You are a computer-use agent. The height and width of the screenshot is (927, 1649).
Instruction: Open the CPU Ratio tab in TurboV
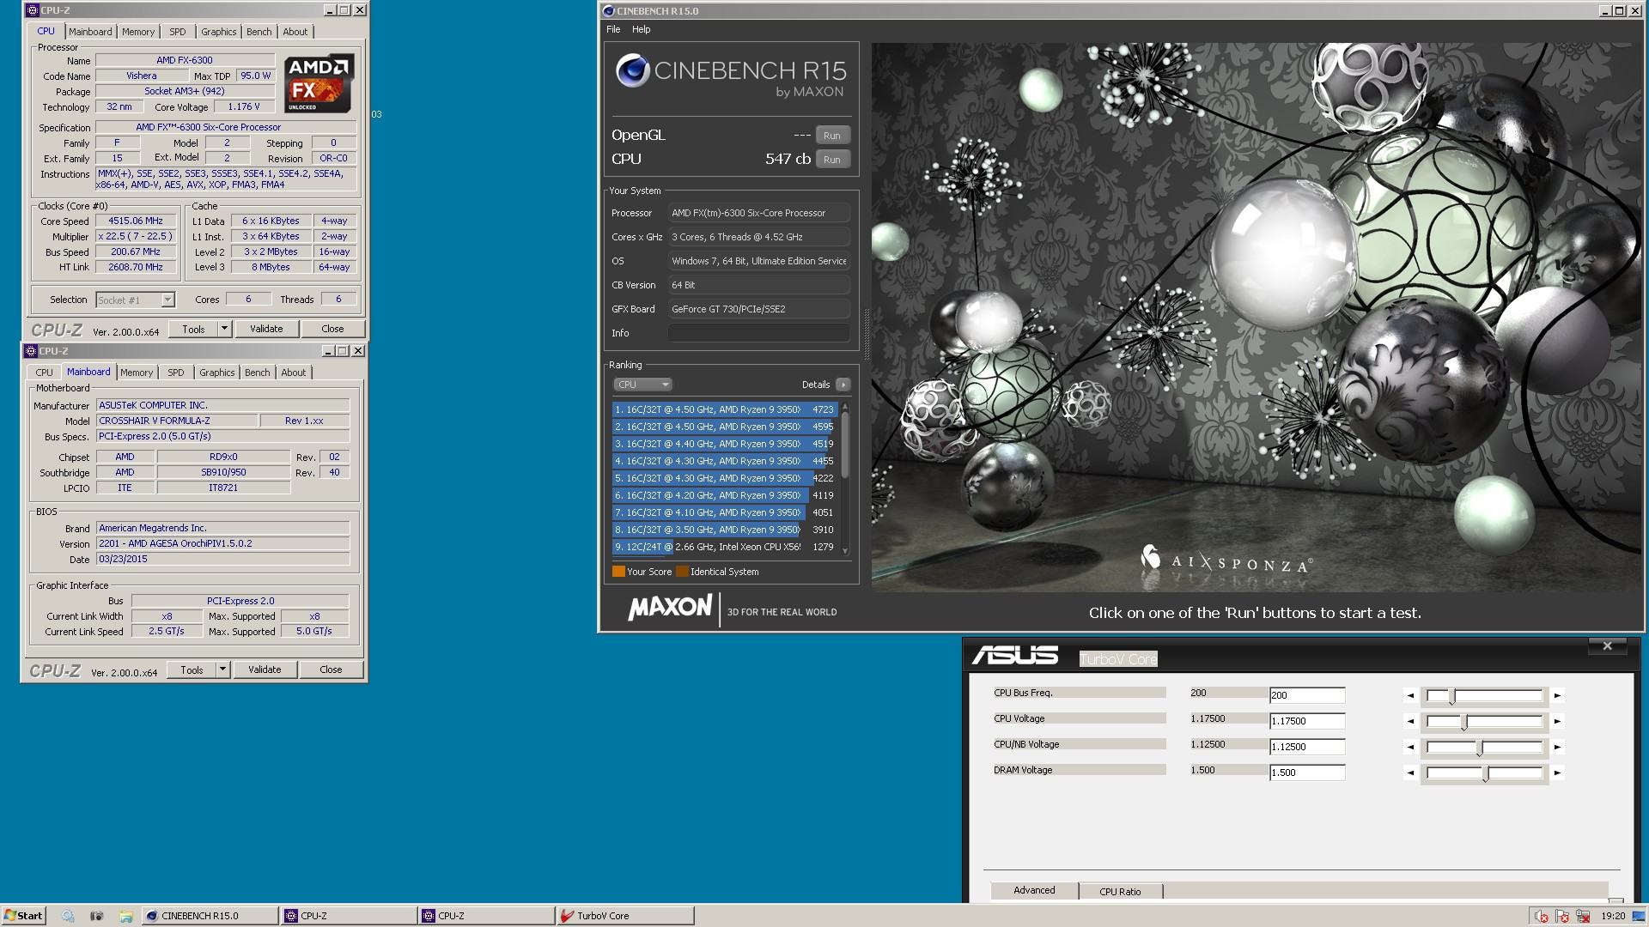pyautogui.click(x=1120, y=891)
